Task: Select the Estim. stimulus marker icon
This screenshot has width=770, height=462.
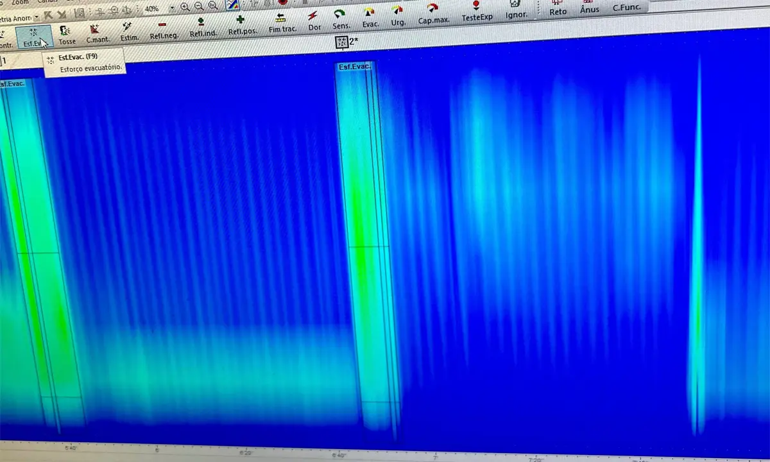Action: click(128, 31)
